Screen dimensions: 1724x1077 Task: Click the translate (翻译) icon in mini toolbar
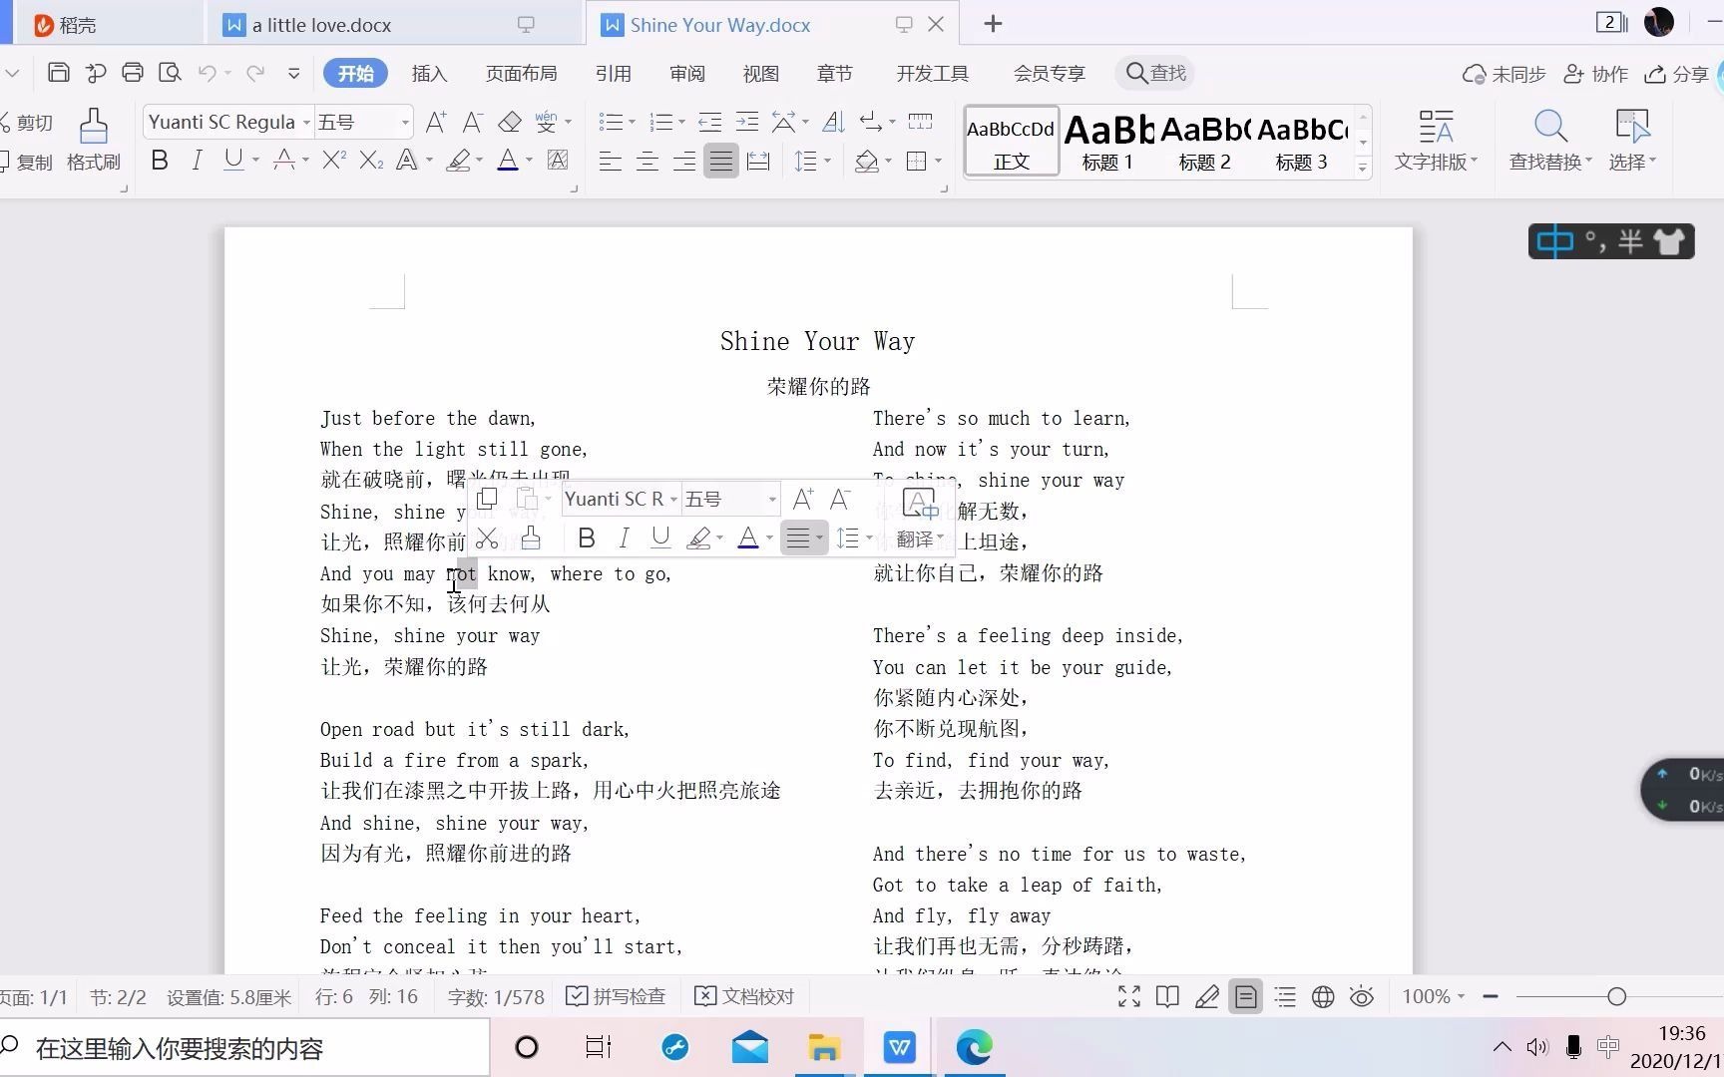click(919, 519)
